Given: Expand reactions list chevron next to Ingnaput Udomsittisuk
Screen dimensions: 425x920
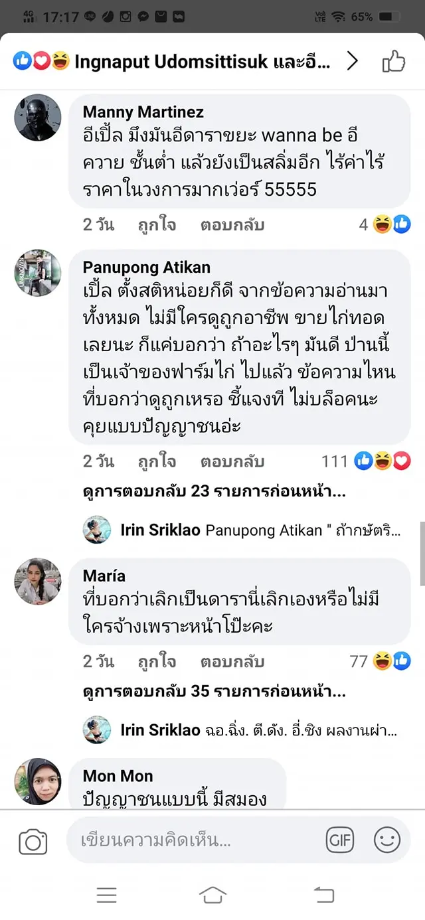Looking at the screenshot, I should [x=353, y=62].
